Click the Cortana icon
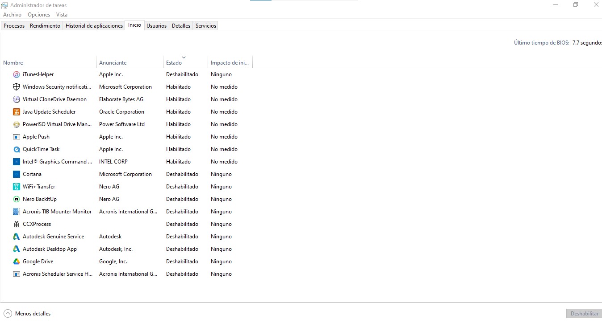 [x=17, y=174]
